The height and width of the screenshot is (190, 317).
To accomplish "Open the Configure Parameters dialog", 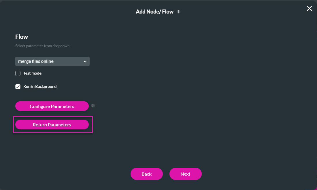I will tap(52, 106).
